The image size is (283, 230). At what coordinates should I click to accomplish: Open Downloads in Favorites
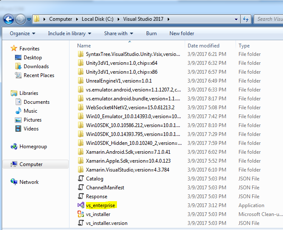coord(36,67)
